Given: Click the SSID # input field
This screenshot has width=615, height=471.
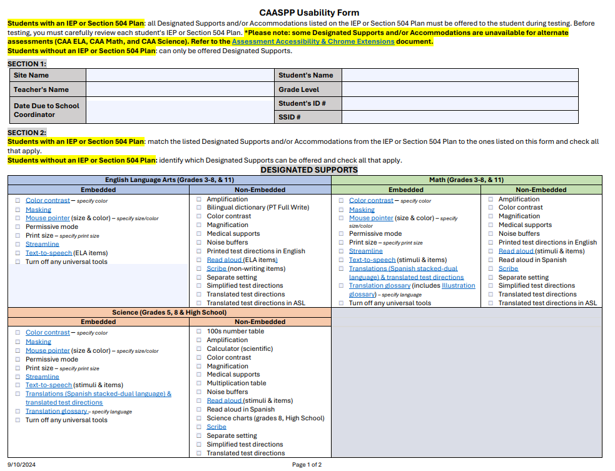Looking at the screenshot, I should click(460, 117).
